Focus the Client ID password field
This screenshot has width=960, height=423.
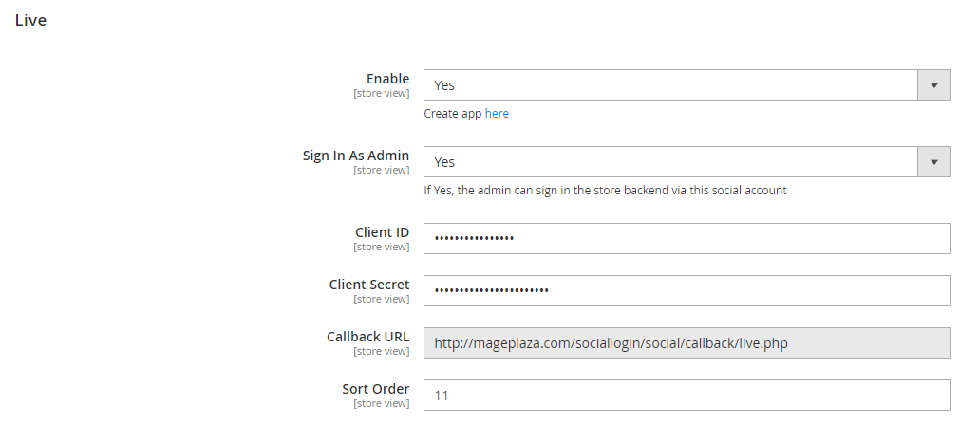tap(686, 239)
